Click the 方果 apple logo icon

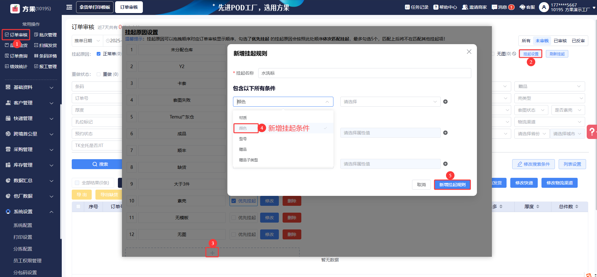pos(15,8)
